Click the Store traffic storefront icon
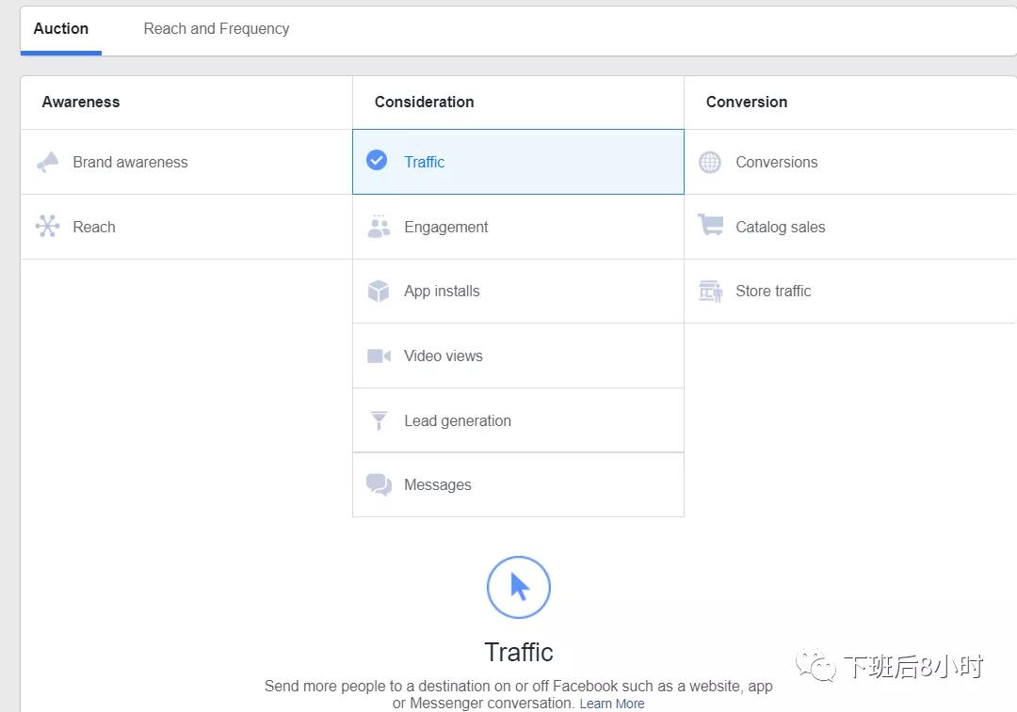Image resolution: width=1017 pixels, height=712 pixels. tap(710, 291)
